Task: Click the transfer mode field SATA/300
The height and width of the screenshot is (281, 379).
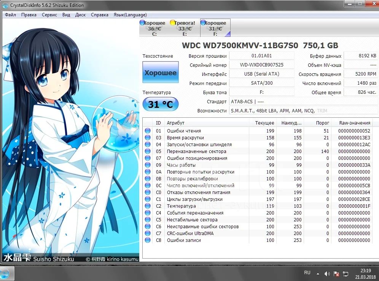Action: point(261,83)
